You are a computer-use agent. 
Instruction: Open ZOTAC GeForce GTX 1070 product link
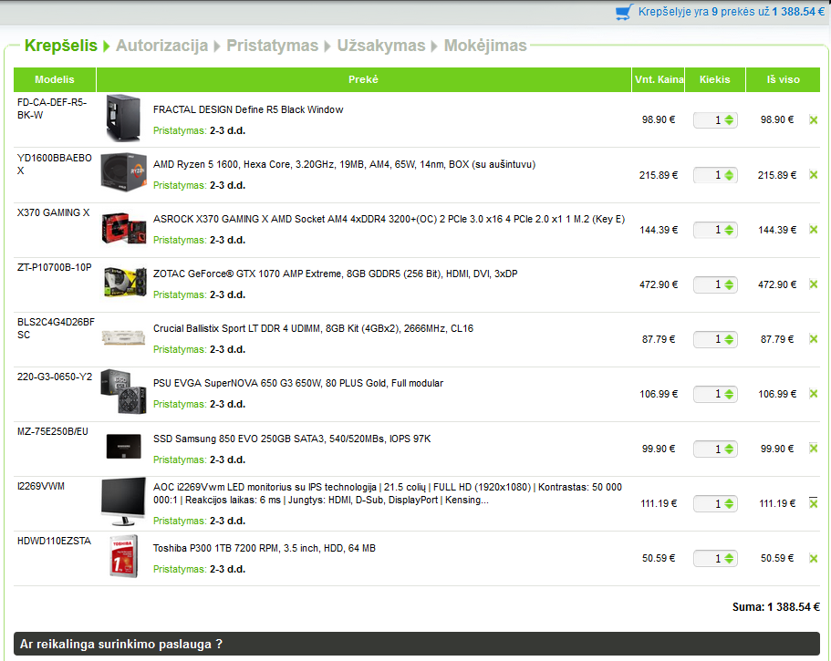(x=336, y=274)
